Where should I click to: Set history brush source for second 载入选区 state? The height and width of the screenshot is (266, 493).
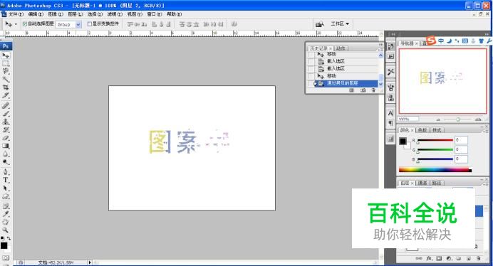pos(311,68)
